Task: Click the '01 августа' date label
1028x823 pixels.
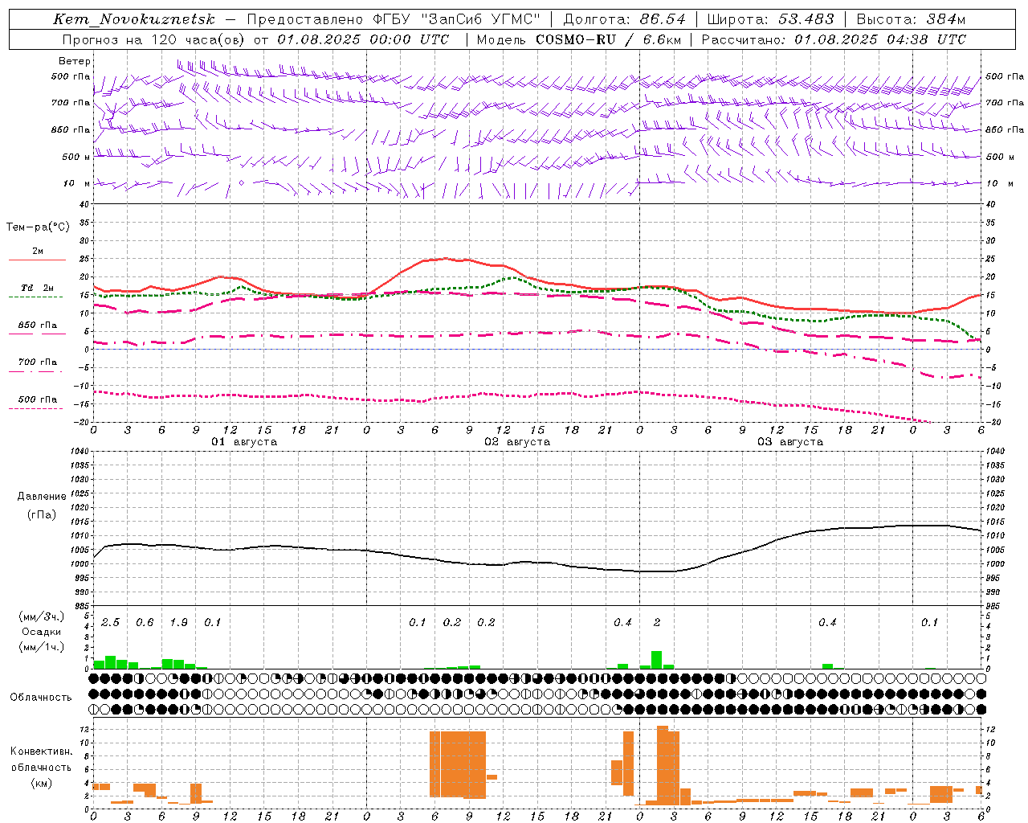Action: click(244, 442)
